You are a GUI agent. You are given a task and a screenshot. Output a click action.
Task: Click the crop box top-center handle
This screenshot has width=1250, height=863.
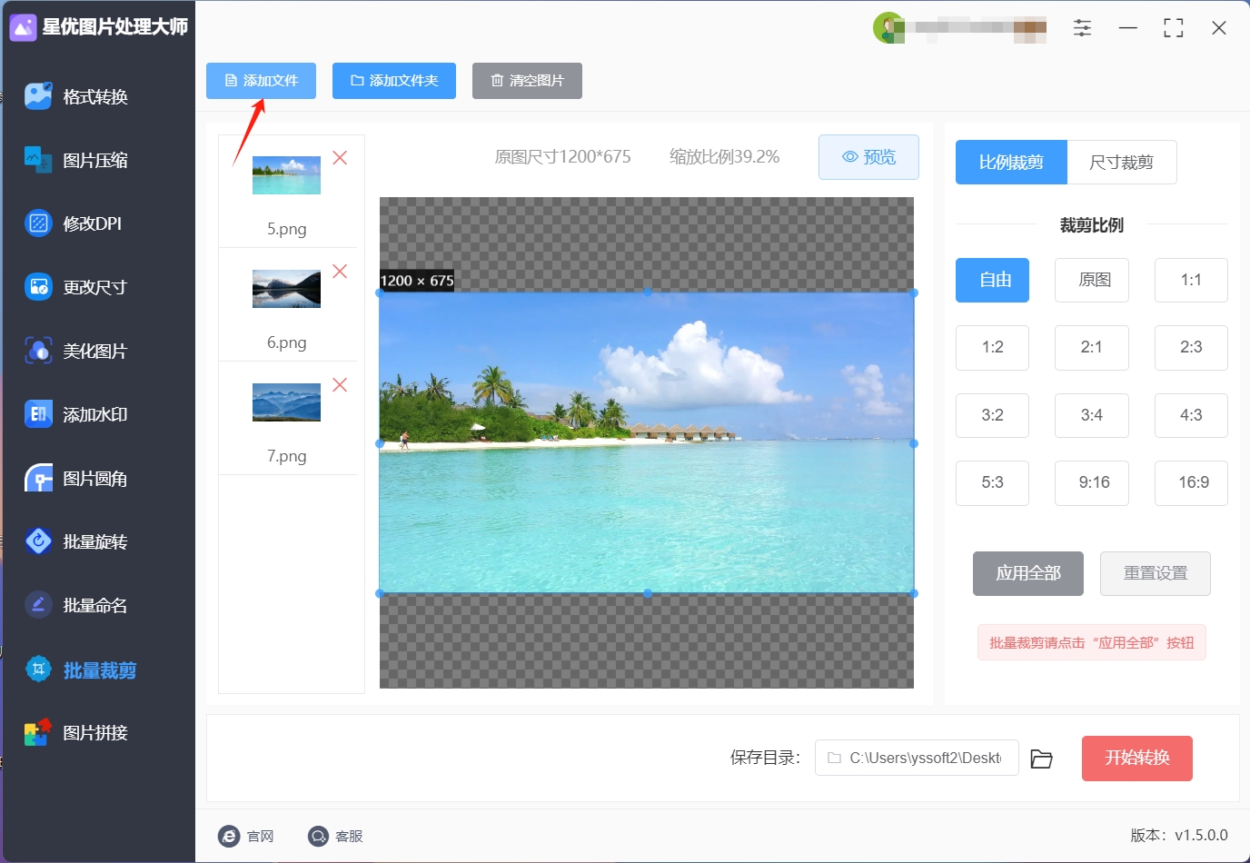click(647, 293)
